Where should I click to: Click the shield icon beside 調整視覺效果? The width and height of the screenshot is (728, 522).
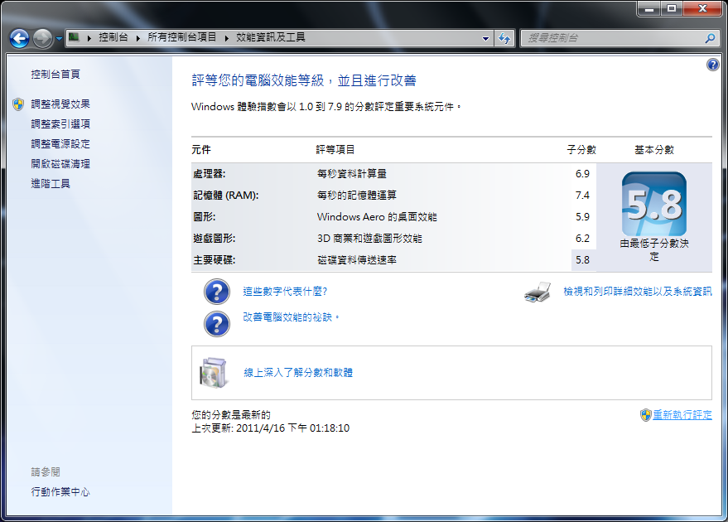(18, 104)
